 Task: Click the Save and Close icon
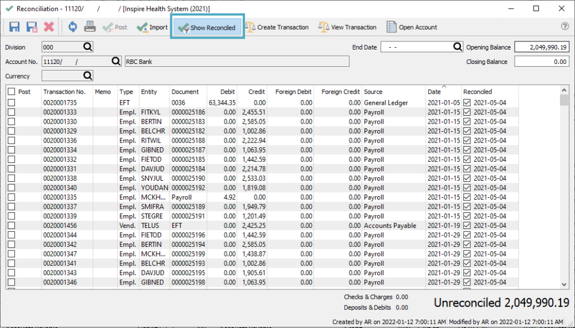[x=32, y=27]
